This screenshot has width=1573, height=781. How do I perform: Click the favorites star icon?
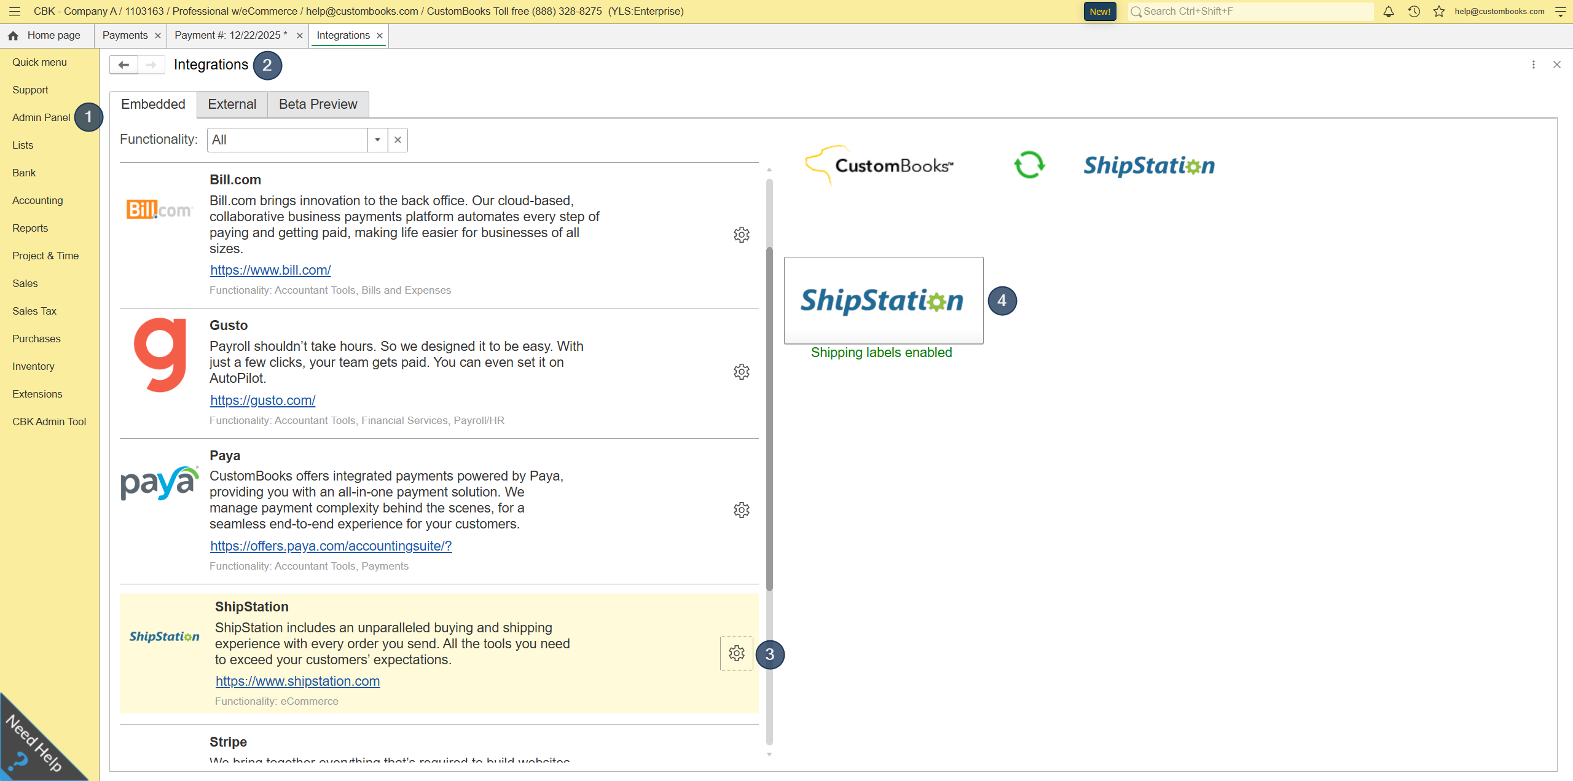tap(1439, 11)
